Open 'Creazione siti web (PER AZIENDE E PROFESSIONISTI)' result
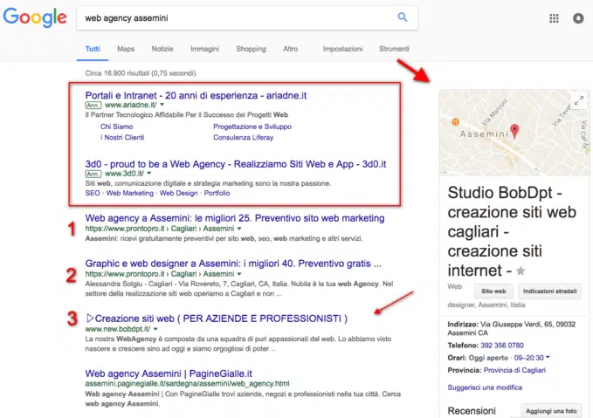593x418 pixels. point(217,319)
